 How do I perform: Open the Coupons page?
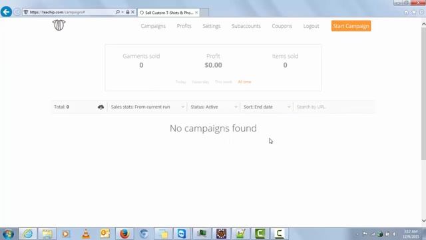(x=282, y=26)
